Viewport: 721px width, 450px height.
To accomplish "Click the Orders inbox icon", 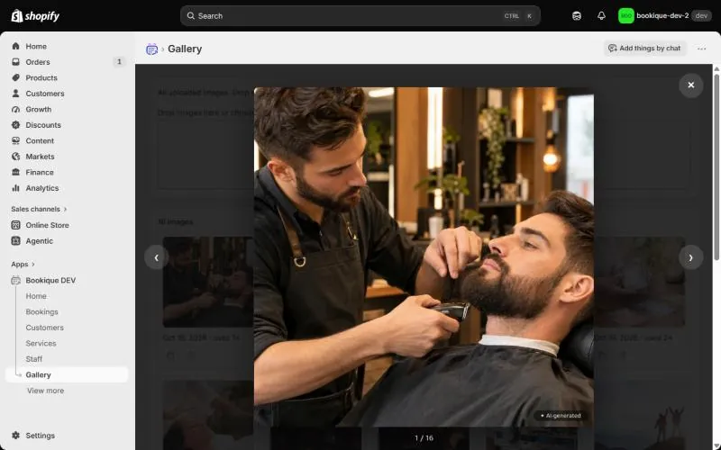I will click(15, 61).
